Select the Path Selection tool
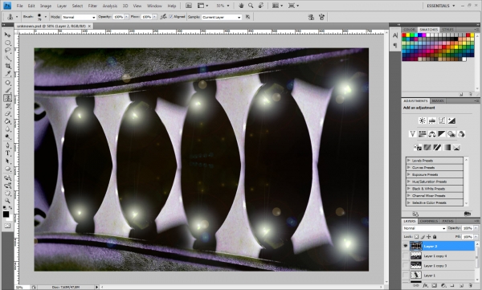 click(x=7, y=161)
